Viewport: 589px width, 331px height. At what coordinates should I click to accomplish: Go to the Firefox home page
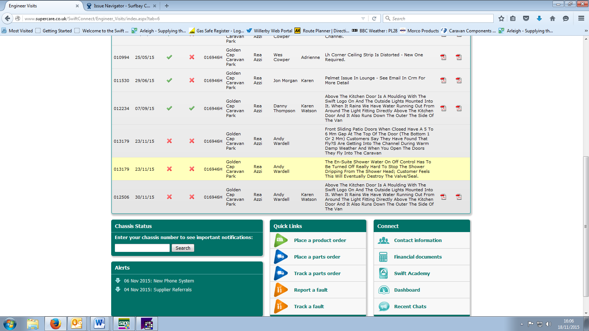[553, 18]
